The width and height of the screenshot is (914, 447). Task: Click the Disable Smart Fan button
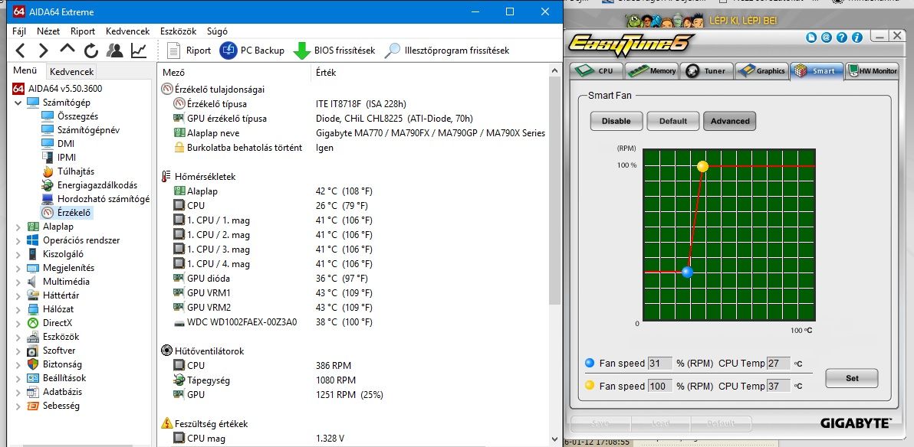pyautogui.click(x=616, y=121)
